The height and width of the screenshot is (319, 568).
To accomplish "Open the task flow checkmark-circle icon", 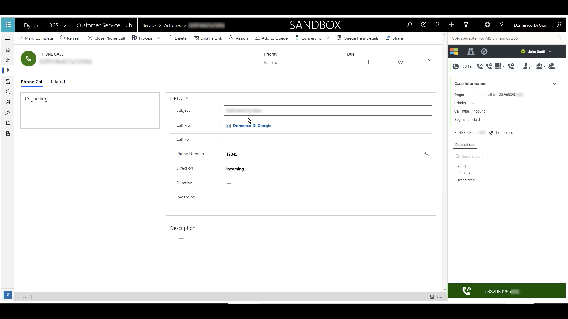I will pos(423,25).
